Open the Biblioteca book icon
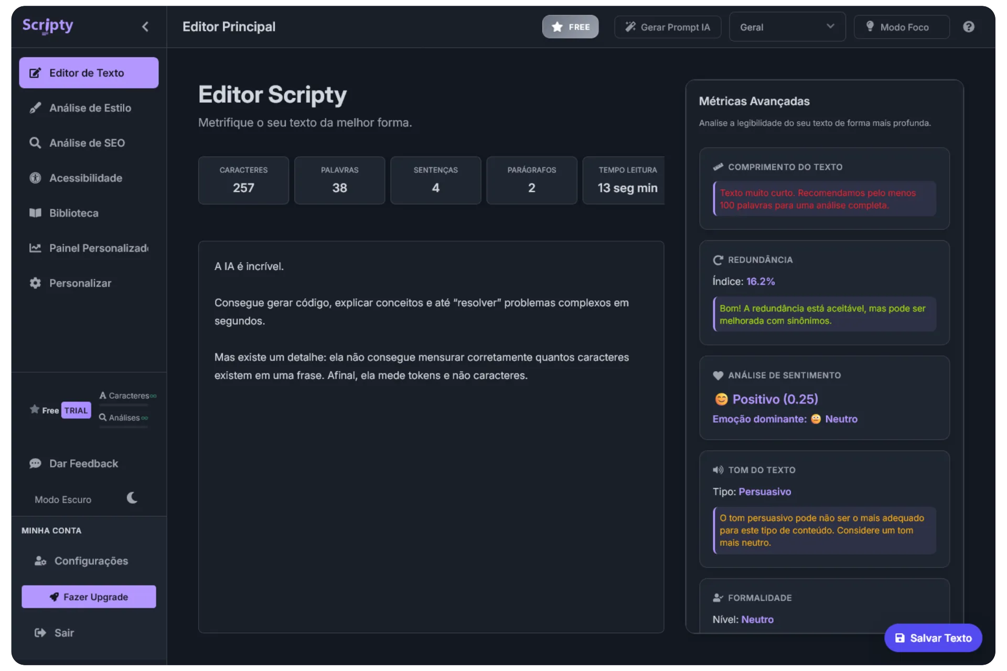Image resolution: width=1007 pixels, height=671 pixels. click(35, 213)
